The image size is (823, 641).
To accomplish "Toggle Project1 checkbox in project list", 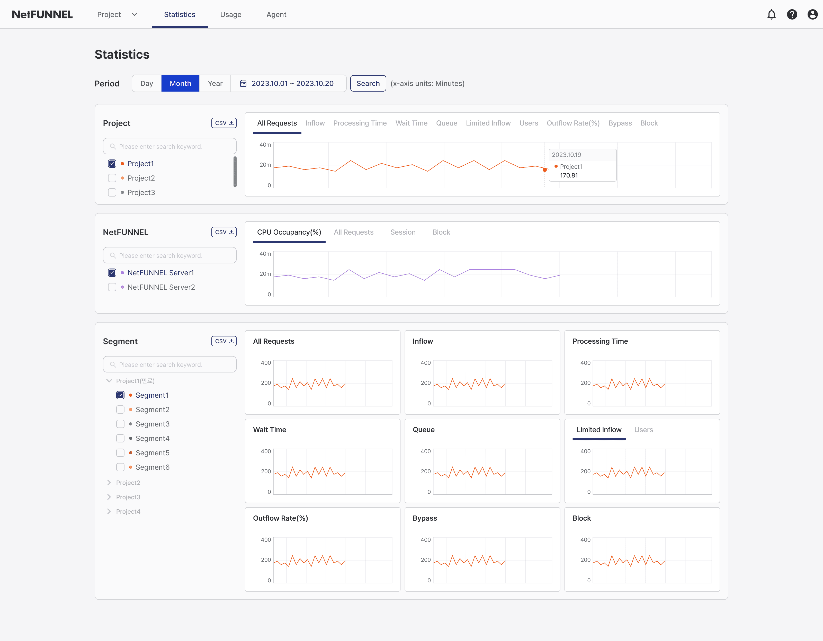I will [x=112, y=163].
